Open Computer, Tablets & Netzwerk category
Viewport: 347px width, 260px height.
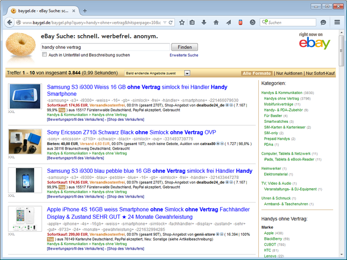tap(286, 154)
